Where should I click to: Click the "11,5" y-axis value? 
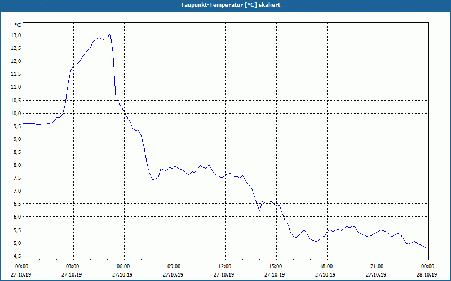pyautogui.click(x=16, y=74)
